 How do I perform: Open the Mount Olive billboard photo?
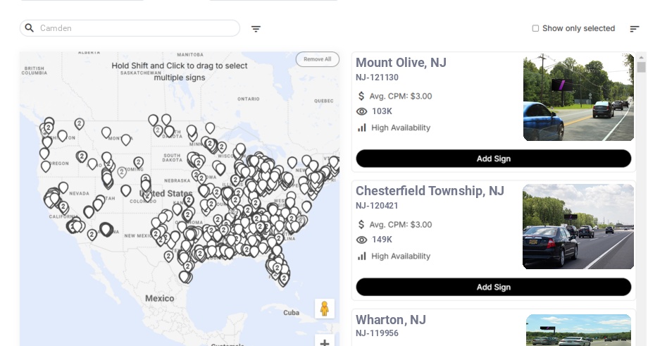578,97
